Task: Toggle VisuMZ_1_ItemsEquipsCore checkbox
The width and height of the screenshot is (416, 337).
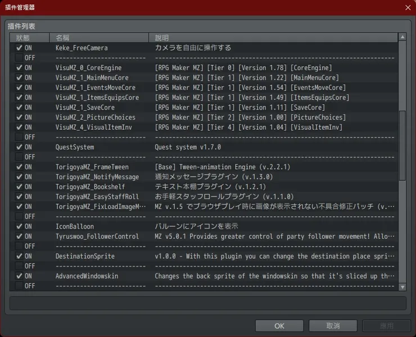Action: click(19, 97)
